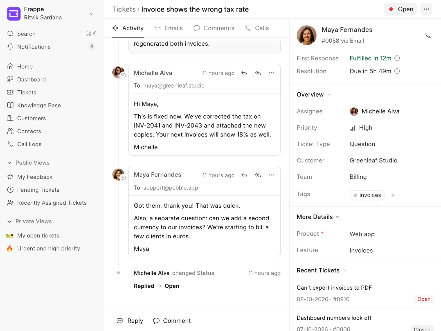
Task: Open the Knowledge Base section
Action: (x=51, y=105)
